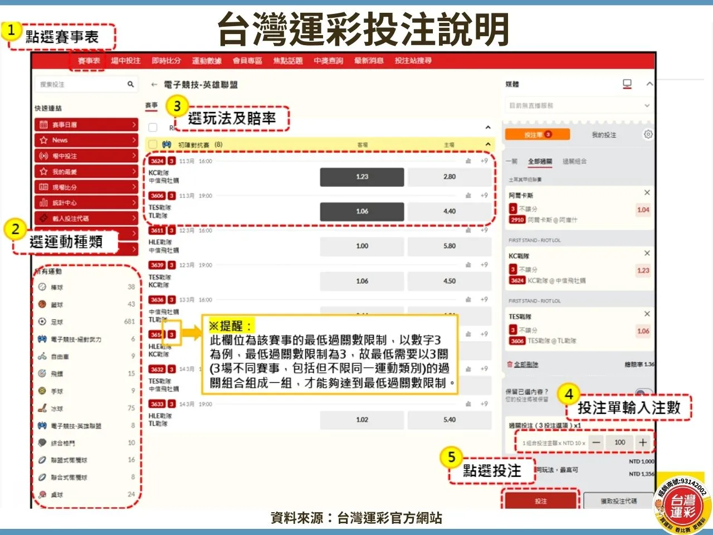This screenshot has height=535, width=713.
Task: Expand the News quick link
Action: [86, 140]
